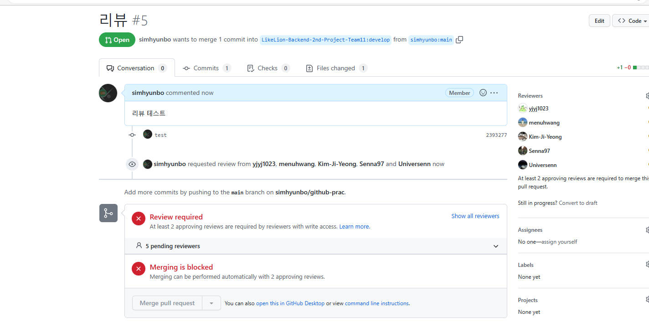The height and width of the screenshot is (323, 649).
Task: Open the Conversation tab
Action: point(137,68)
